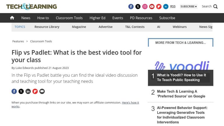
Task: Click the search magnifier icon
Action: point(216,6)
